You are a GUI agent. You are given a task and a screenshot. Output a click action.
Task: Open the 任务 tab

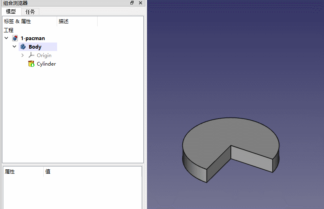tap(30, 12)
